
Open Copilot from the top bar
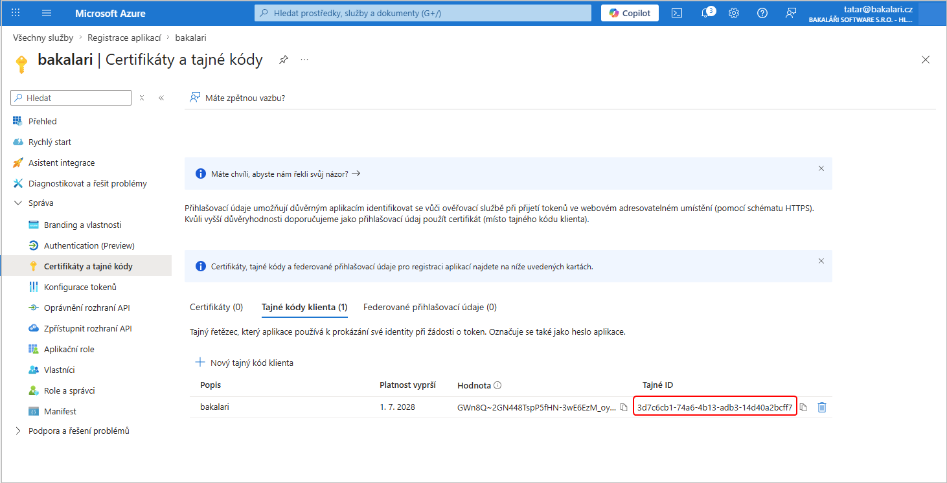pos(630,13)
